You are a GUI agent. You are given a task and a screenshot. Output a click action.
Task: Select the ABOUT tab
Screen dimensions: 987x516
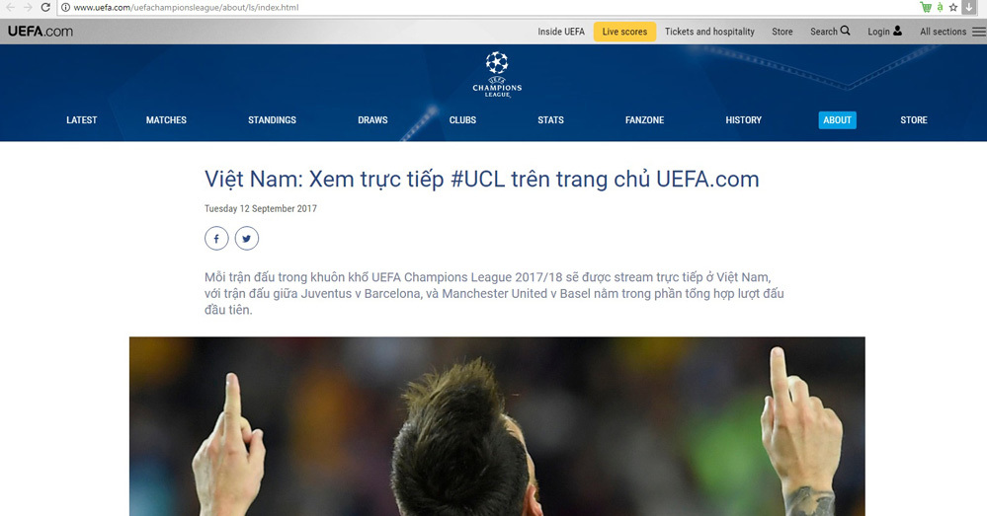(x=837, y=120)
